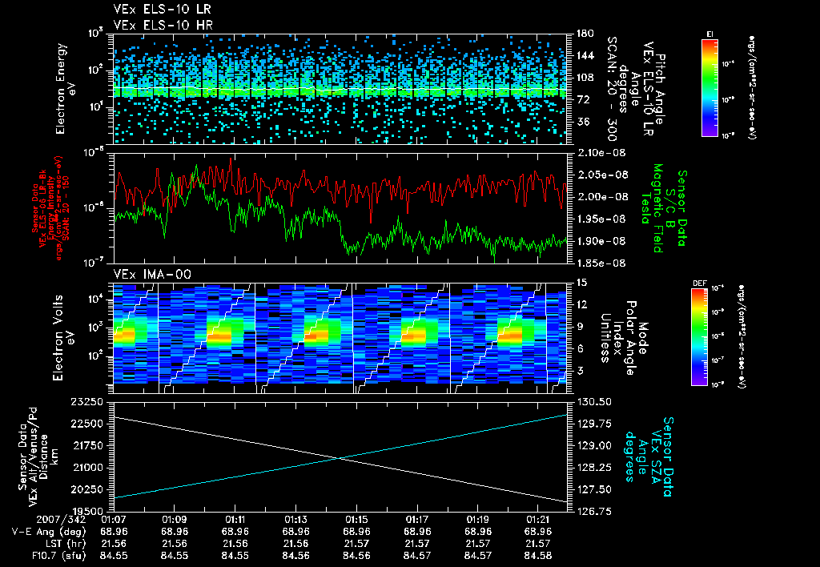The image size is (820, 567).
Task: Click time axis label 01:13
Action: point(295,520)
